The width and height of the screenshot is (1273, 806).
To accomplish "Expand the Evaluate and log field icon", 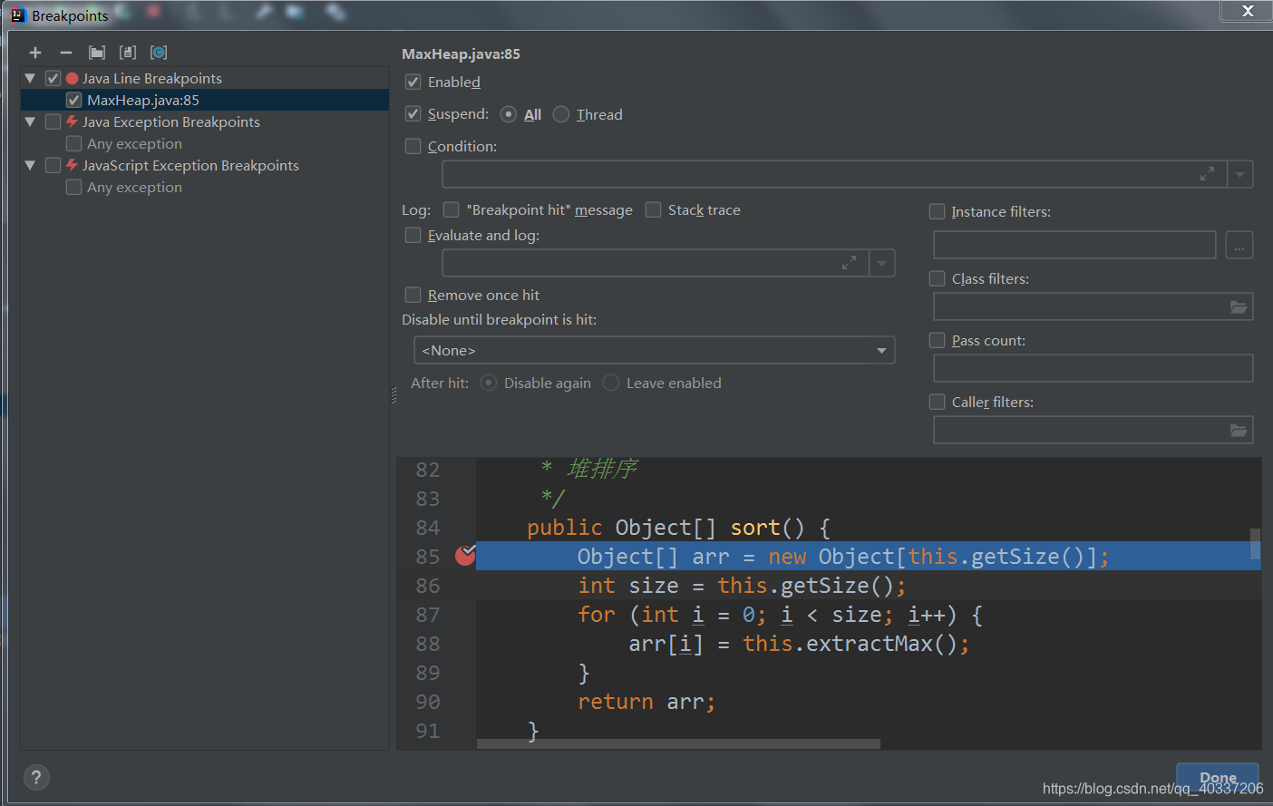I will [850, 263].
